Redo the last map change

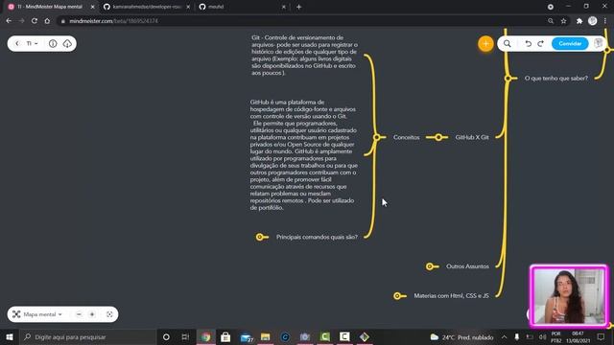click(x=541, y=43)
